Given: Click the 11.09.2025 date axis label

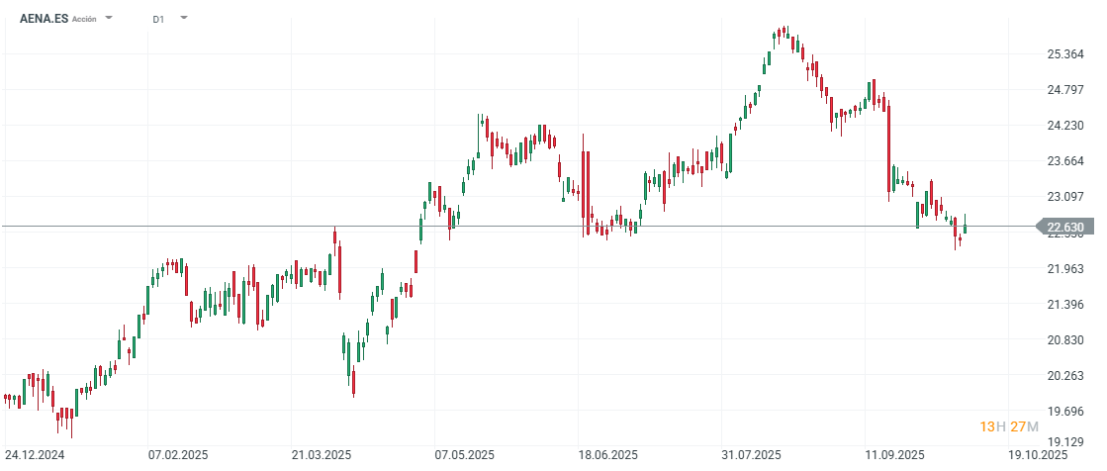Looking at the screenshot, I should [x=894, y=455].
